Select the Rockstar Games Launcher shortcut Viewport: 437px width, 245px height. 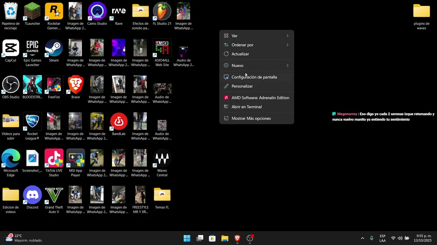click(54, 16)
